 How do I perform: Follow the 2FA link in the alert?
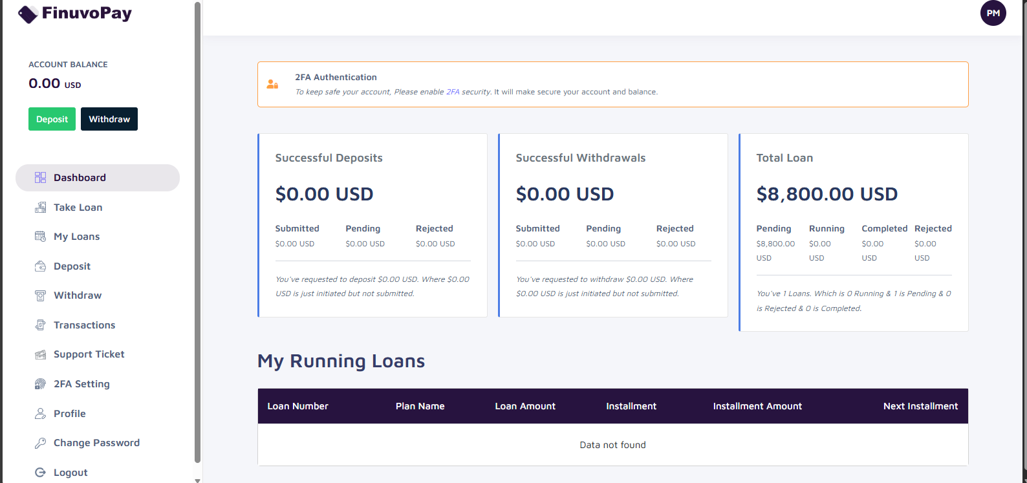coord(453,92)
